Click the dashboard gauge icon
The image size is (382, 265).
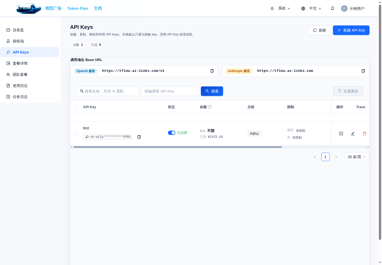pos(8,30)
